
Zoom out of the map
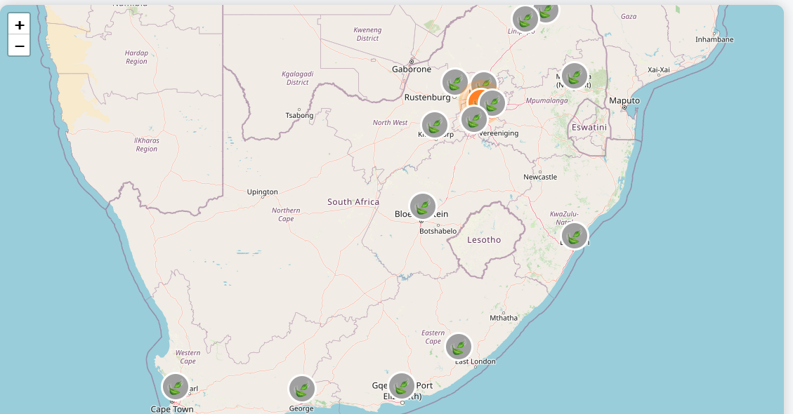point(20,46)
